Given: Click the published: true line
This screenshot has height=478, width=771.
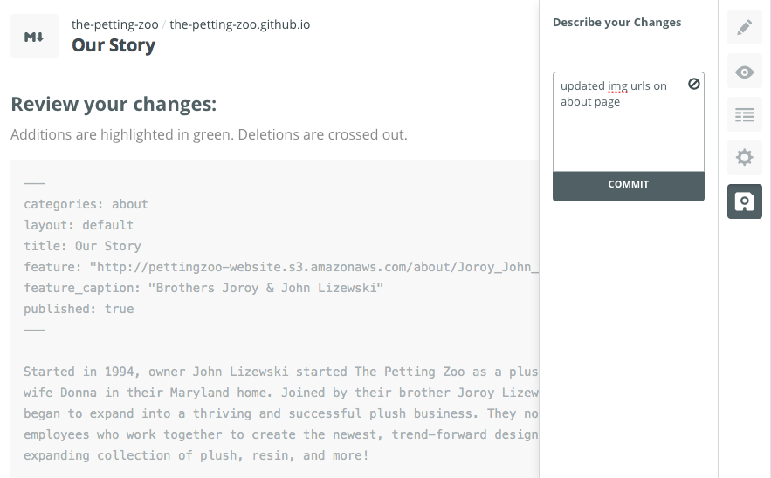Looking at the screenshot, I should [79, 309].
